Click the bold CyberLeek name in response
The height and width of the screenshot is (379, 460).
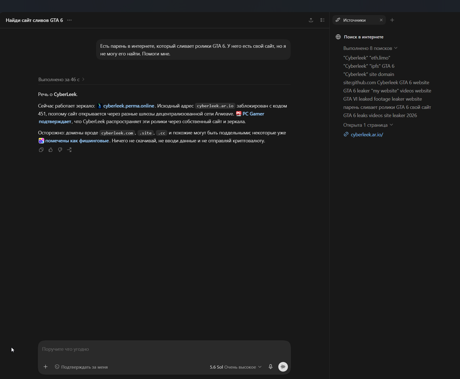click(65, 94)
